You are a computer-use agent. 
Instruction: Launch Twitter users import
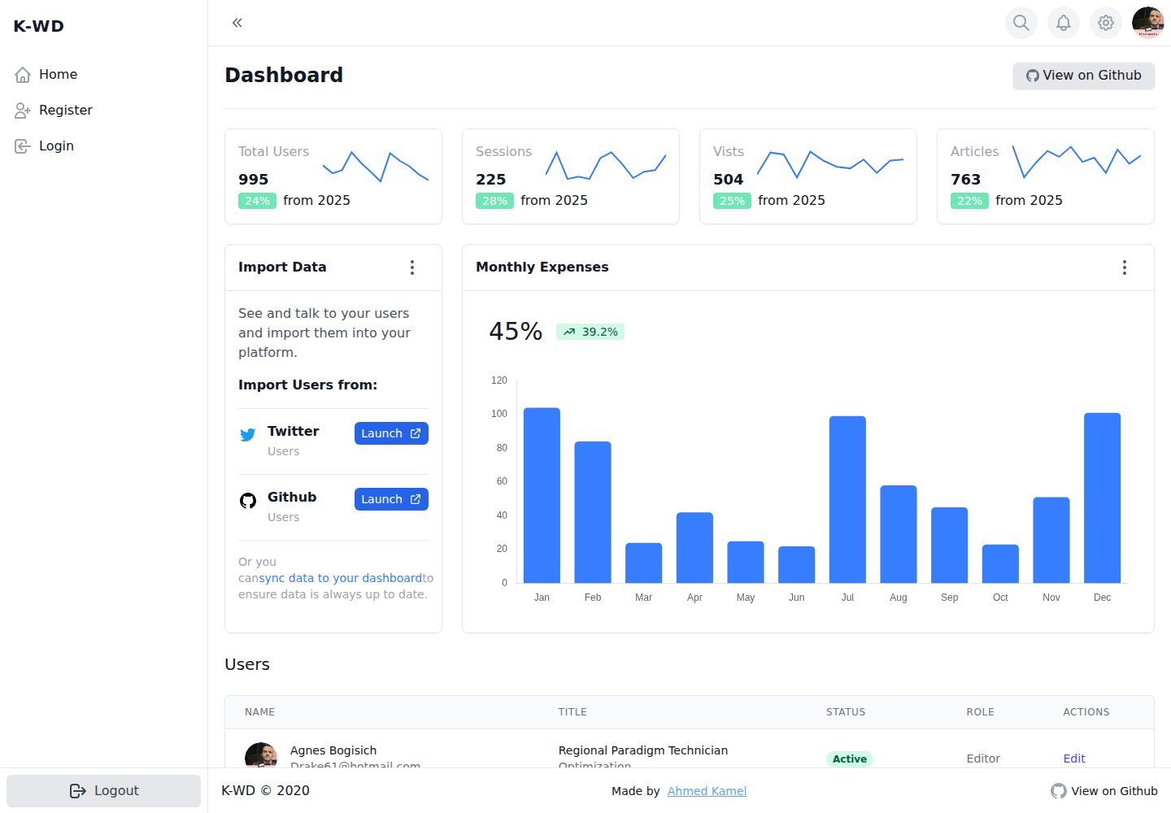391,433
